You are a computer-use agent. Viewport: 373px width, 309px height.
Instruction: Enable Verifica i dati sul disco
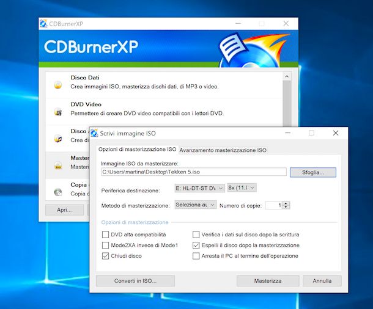pyautogui.click(x=196, y=234)
